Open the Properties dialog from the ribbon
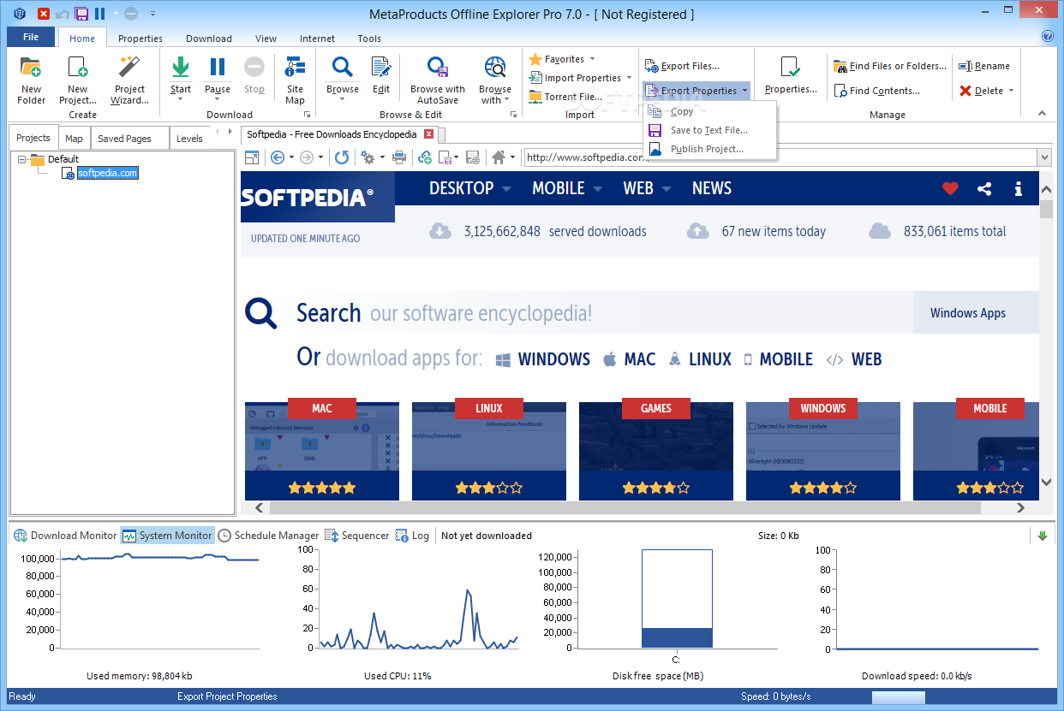The height and width of the screenshot is (711, 1064). tap(791, 75)
